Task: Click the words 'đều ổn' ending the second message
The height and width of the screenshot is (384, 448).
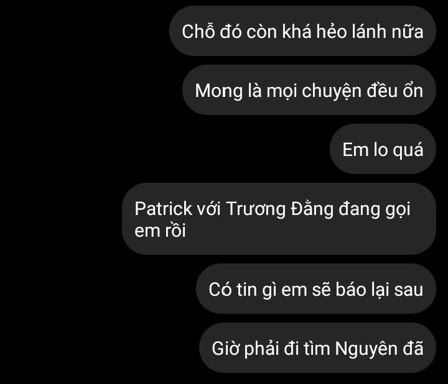Action: (x=395, y=91)
